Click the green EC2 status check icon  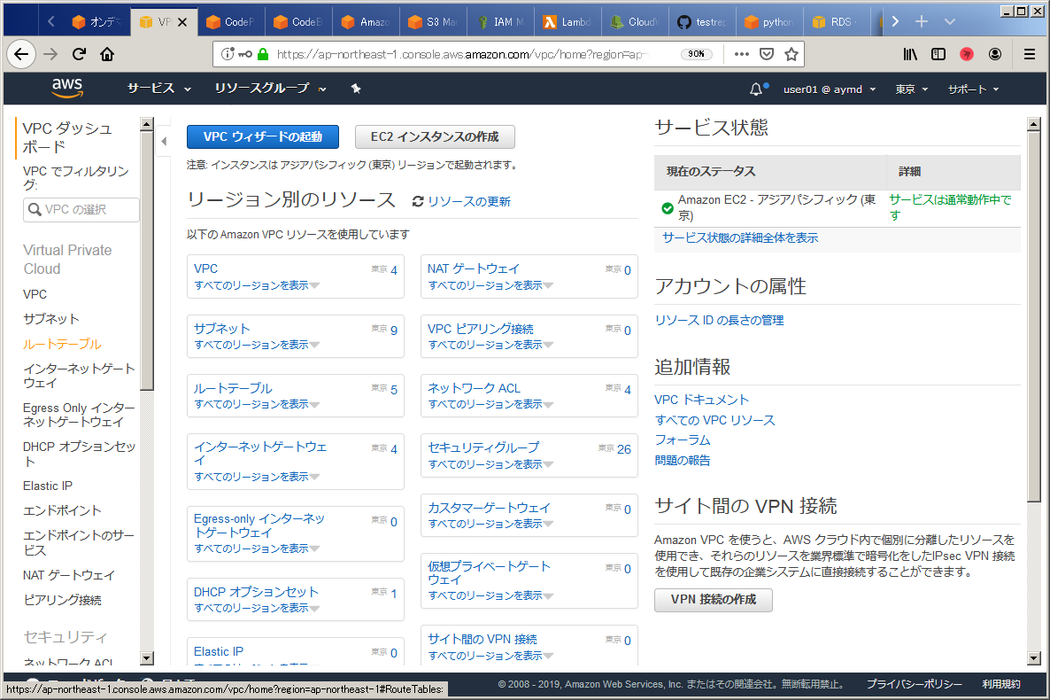coord(667,208)
